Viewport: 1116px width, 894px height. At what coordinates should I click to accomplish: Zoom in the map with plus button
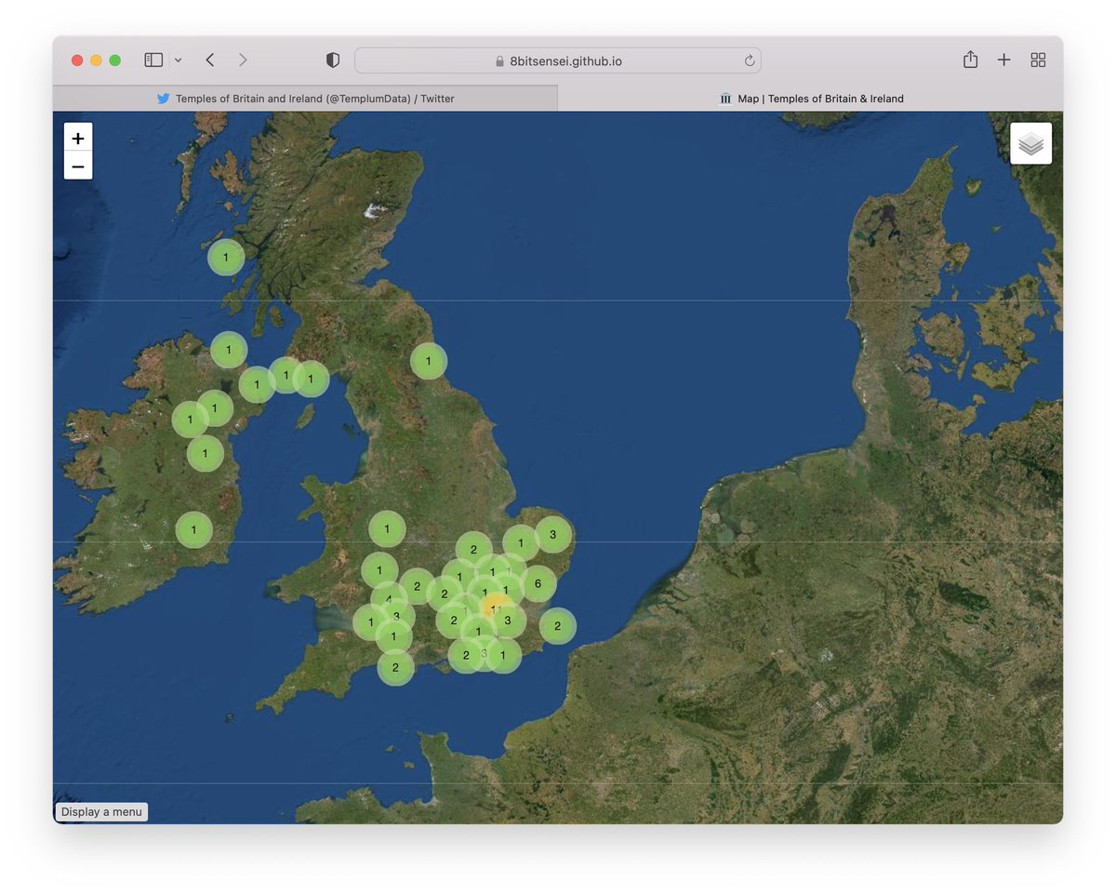[78, 137]
